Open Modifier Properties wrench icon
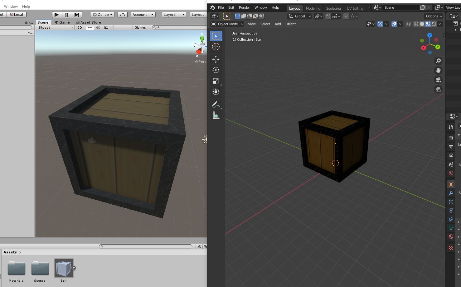The image size is (461, 287). click(450, 193)
